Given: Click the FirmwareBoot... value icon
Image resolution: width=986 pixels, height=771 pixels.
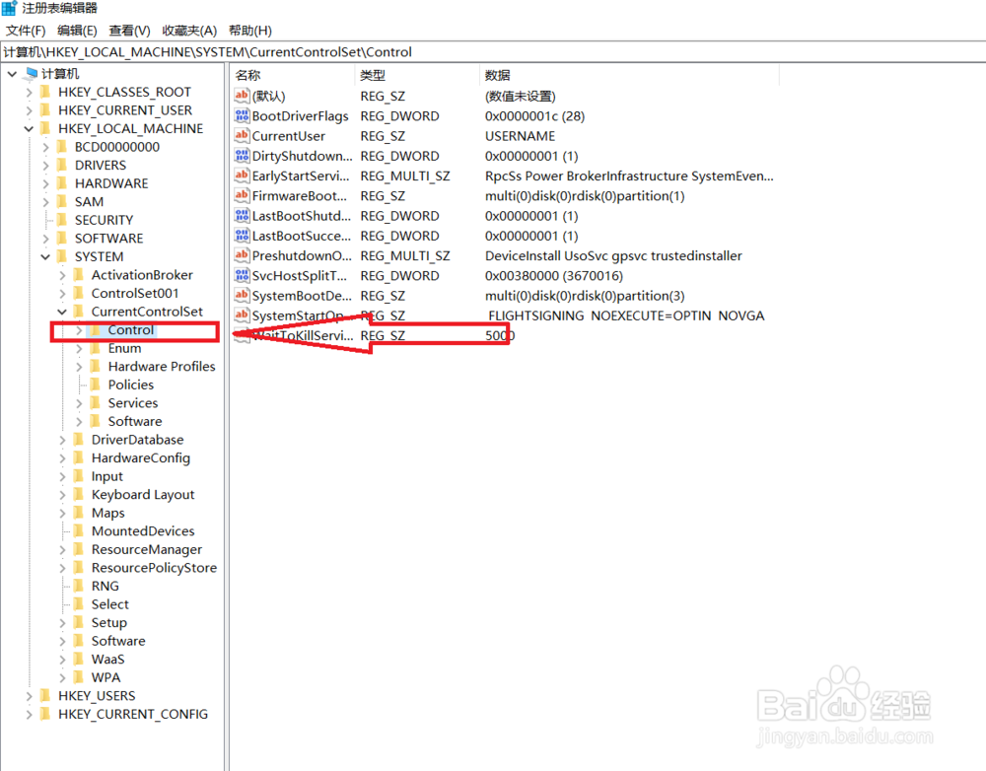Looking at the screenshot, I should (x=242, y=195).
